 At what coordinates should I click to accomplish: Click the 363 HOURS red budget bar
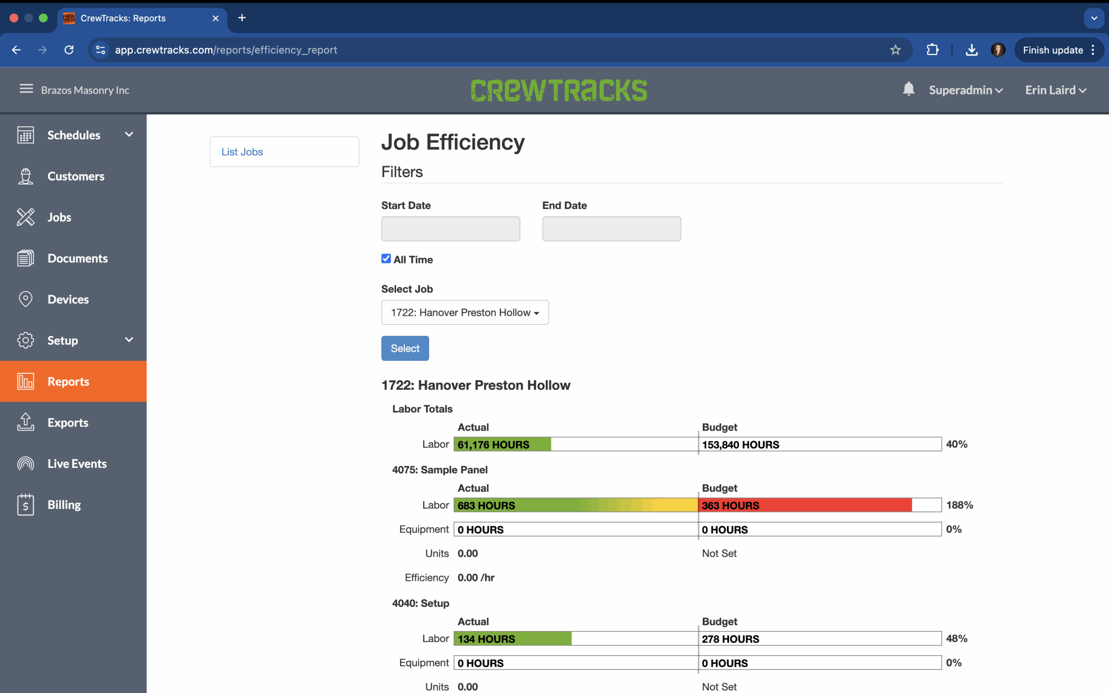pos(805,505)
